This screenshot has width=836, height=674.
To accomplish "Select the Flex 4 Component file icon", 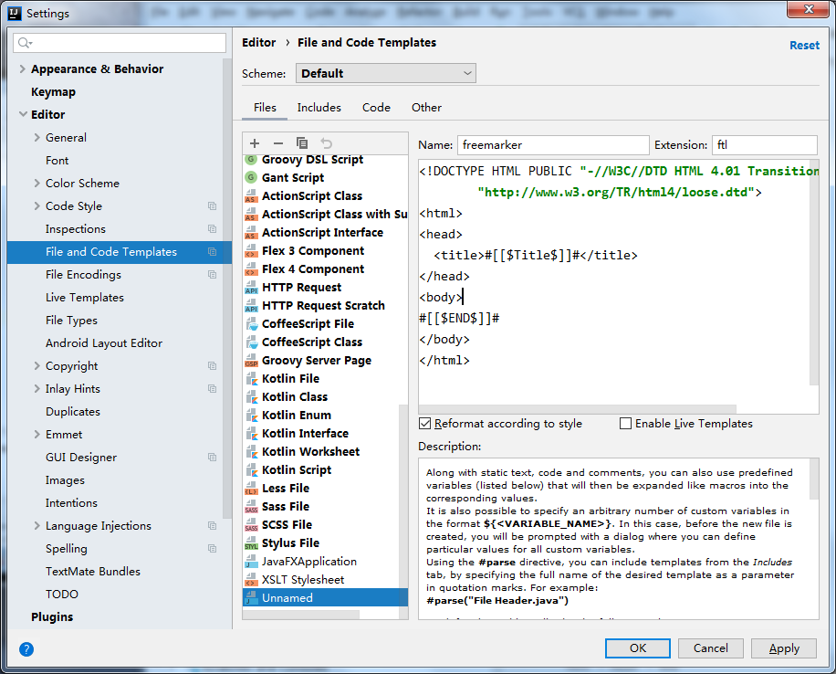I will coord(251,269).
